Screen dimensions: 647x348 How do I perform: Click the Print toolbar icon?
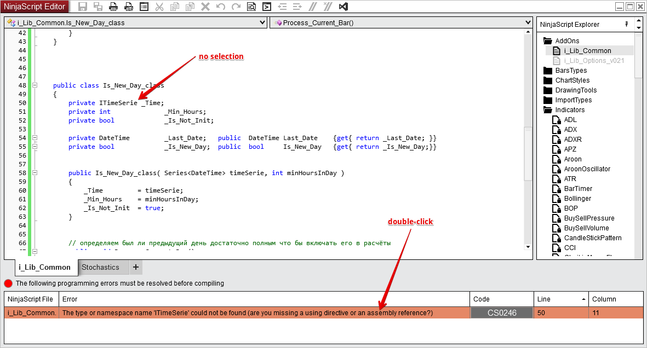tap(113, 7)
